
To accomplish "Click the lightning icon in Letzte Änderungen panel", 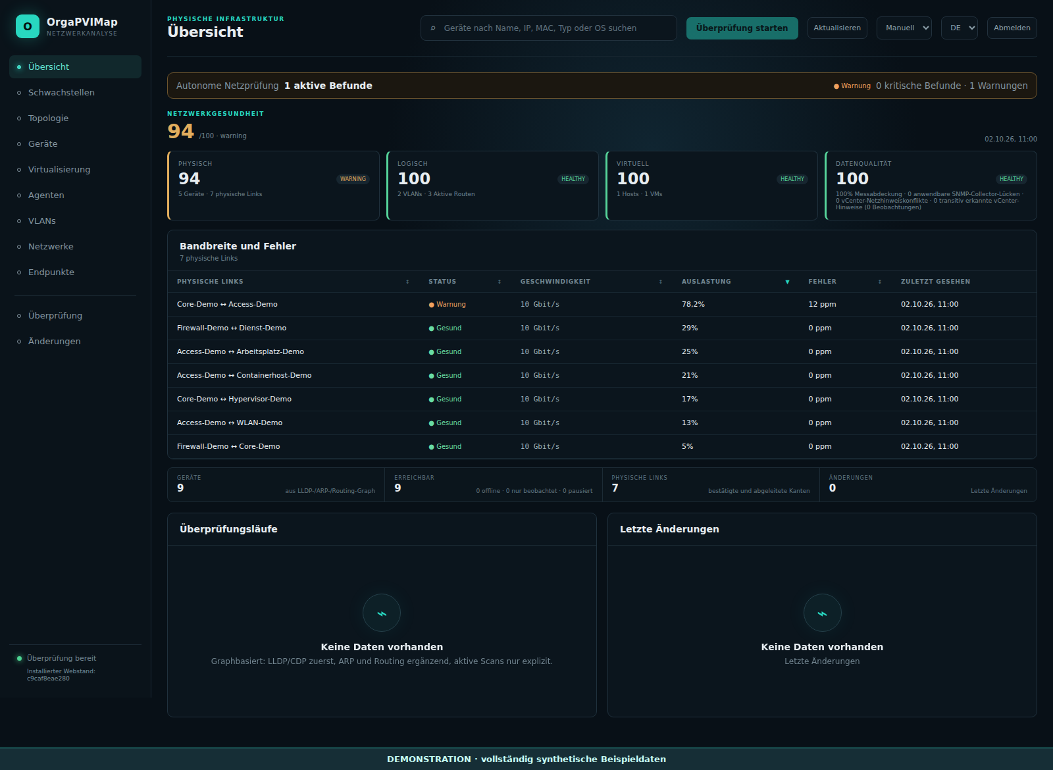I will [822, 613].
